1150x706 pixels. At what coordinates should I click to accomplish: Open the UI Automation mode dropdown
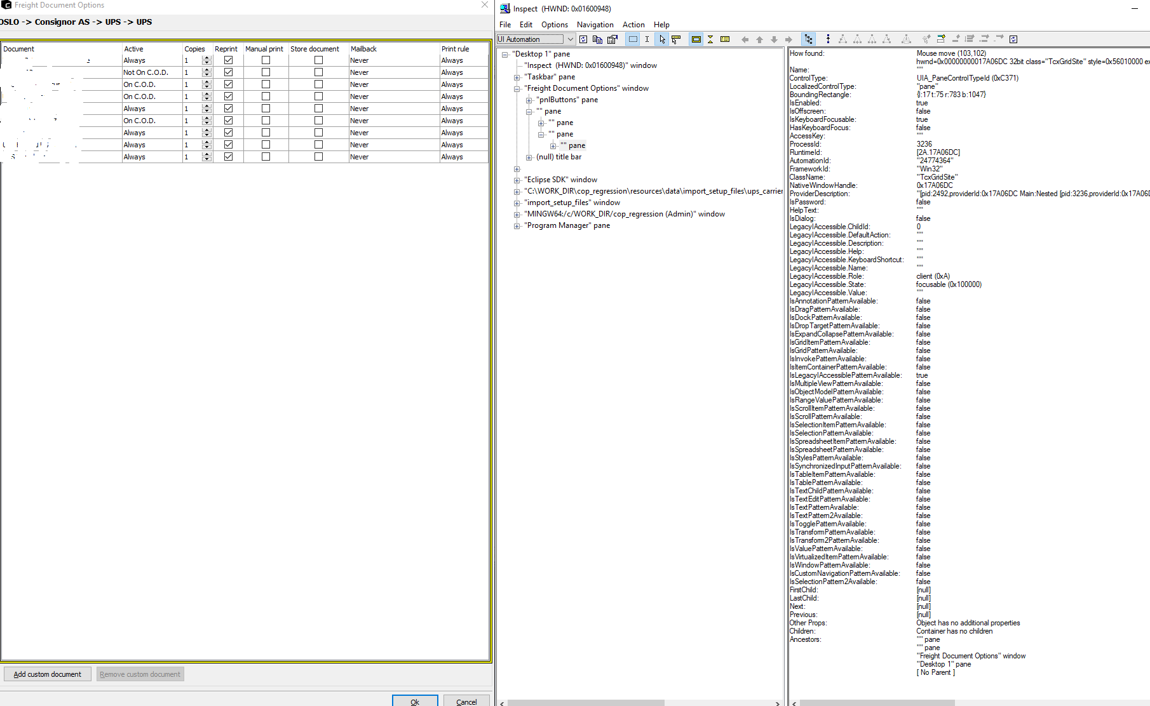571,39
